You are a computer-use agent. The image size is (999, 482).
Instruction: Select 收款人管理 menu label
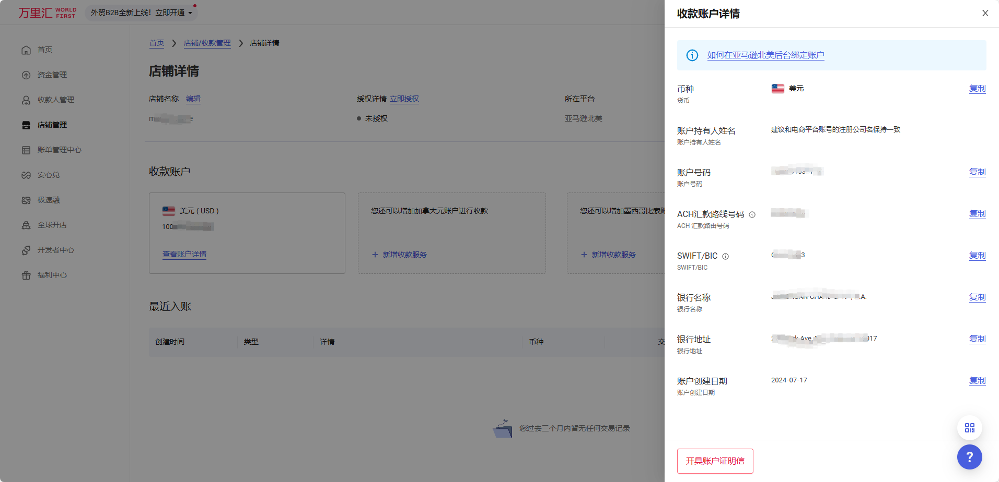[56, 100]
